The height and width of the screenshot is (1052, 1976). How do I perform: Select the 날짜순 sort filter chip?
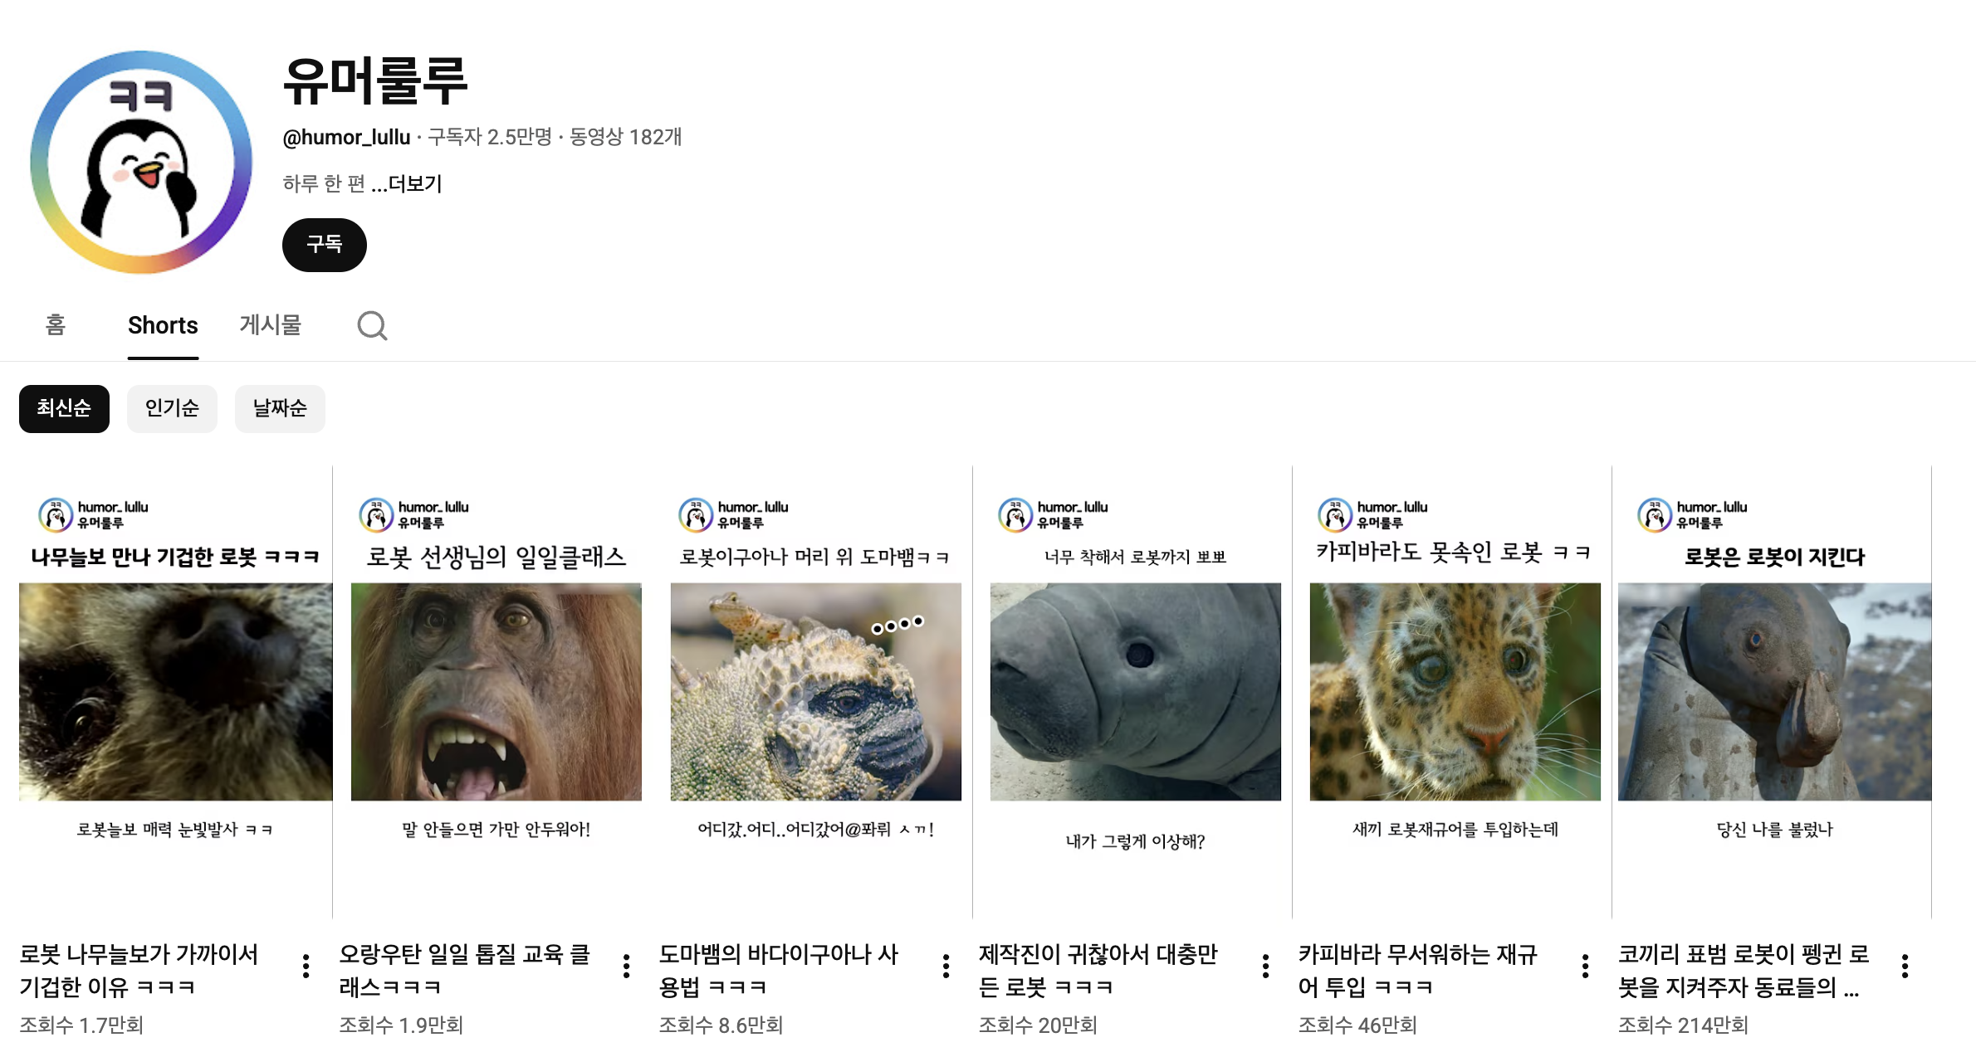(280, 408)
